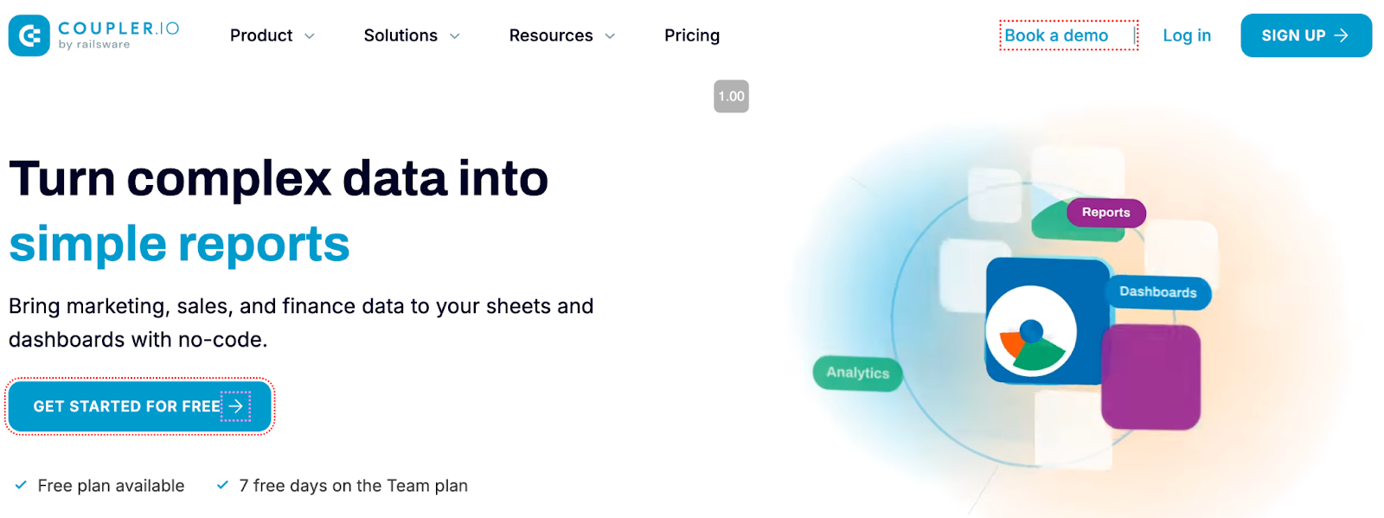Click the SIGN UP button
The image size is (1384, 518).
[x=1306, y=35]
